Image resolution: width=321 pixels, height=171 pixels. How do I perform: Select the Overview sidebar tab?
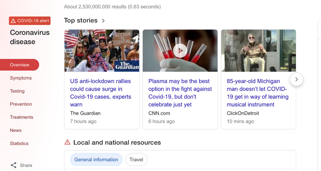(20, 65)
